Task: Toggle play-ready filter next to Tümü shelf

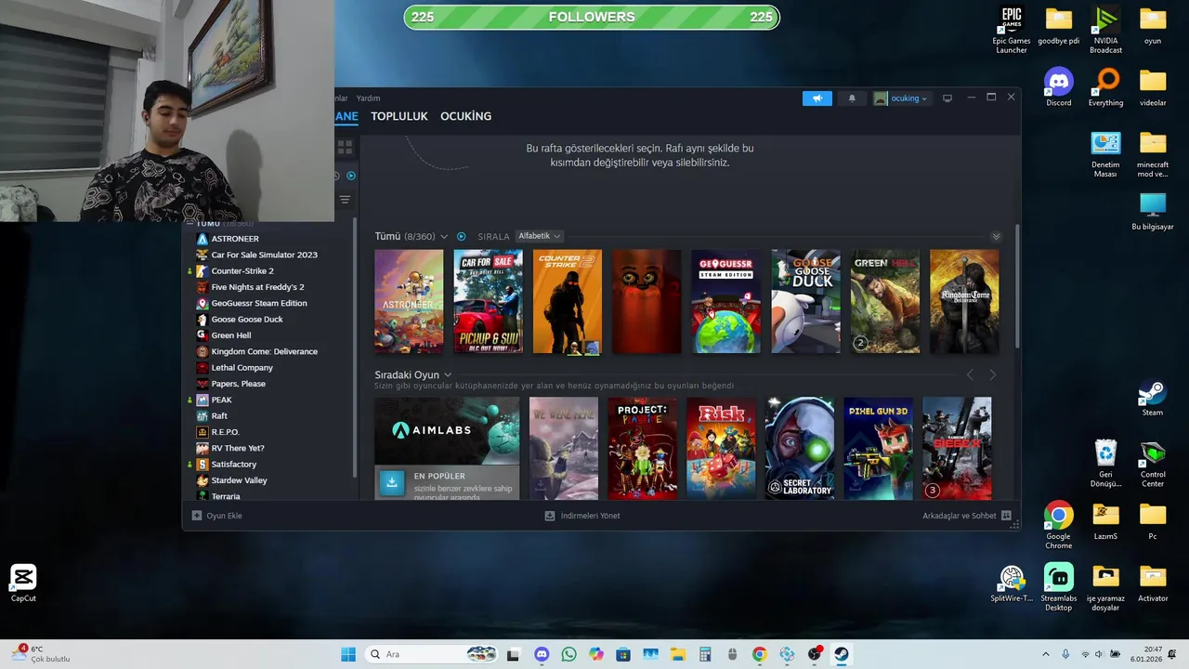Action: click(x=461, y=237)
